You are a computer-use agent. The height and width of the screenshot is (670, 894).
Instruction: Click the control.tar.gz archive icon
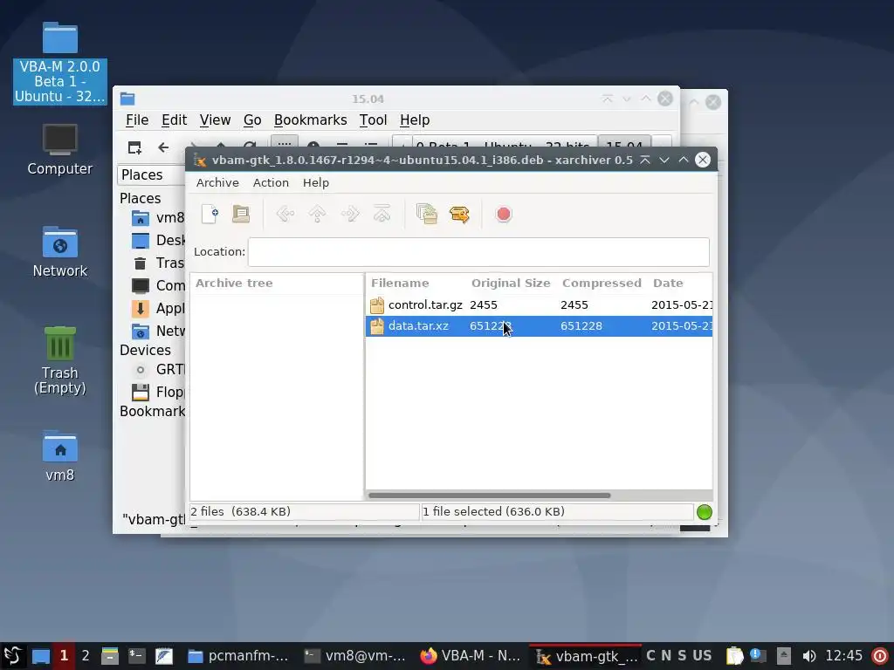pyautogui.click(x=377, y=305)
